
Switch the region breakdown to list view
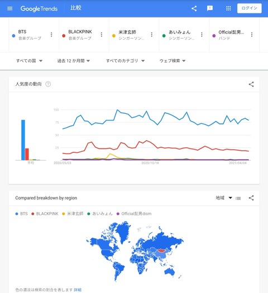tap(238, 198)
